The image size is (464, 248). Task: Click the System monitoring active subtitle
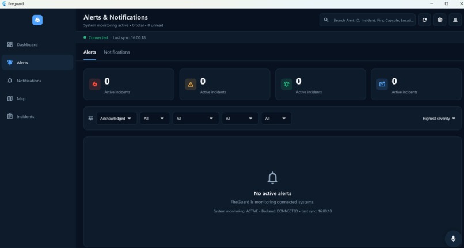click(x=123, y=25)
